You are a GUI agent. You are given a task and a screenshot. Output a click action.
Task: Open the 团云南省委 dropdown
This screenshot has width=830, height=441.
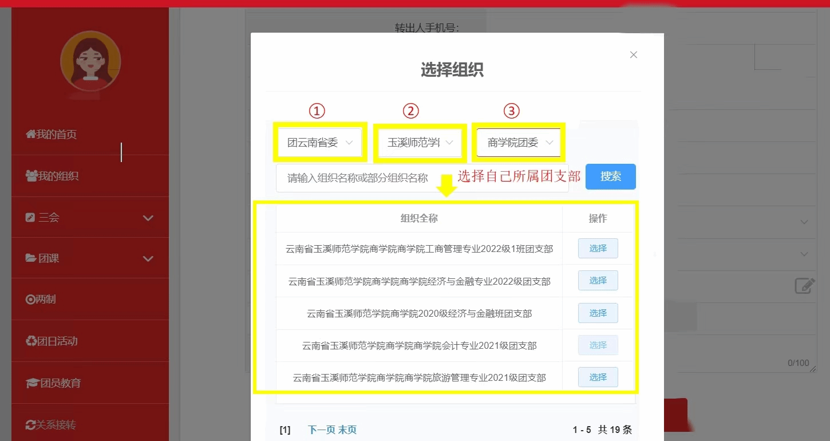pos(321,143)
